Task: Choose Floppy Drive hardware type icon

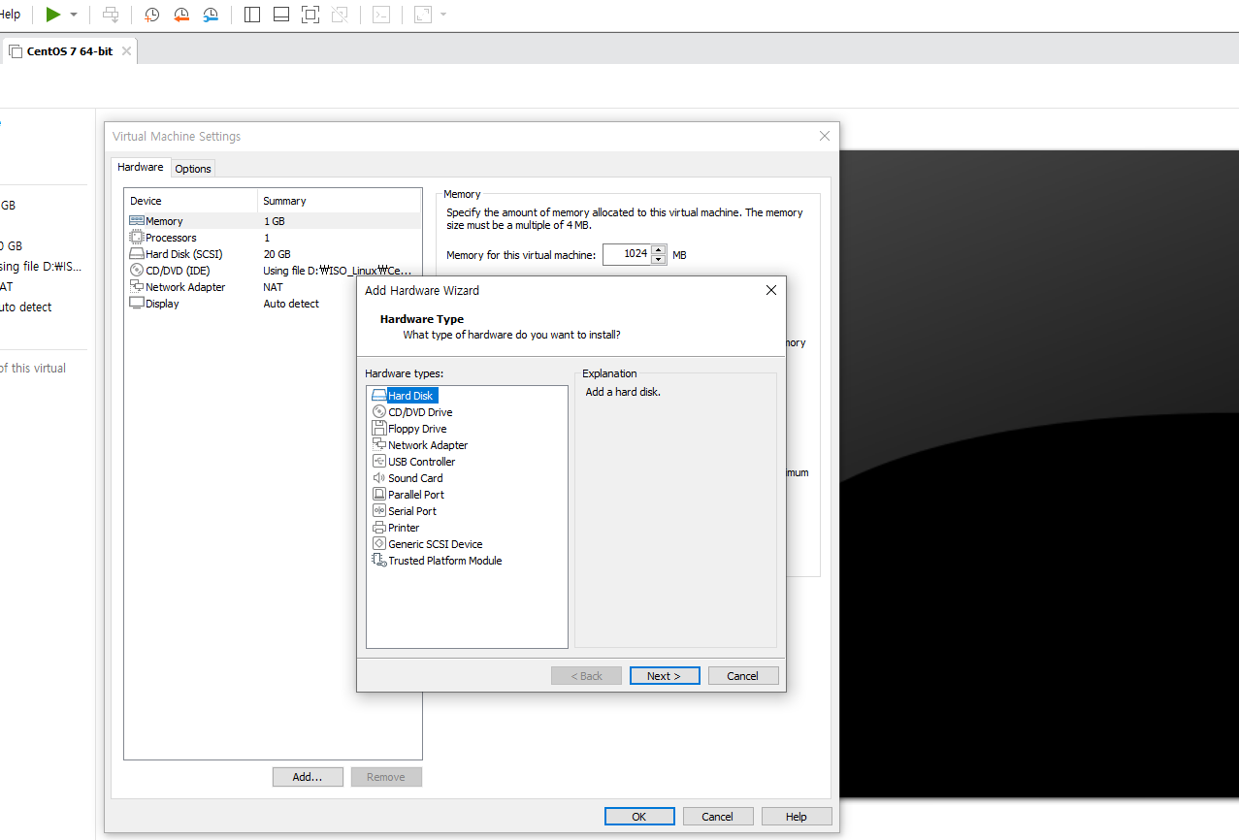Action: click(379, 429)
